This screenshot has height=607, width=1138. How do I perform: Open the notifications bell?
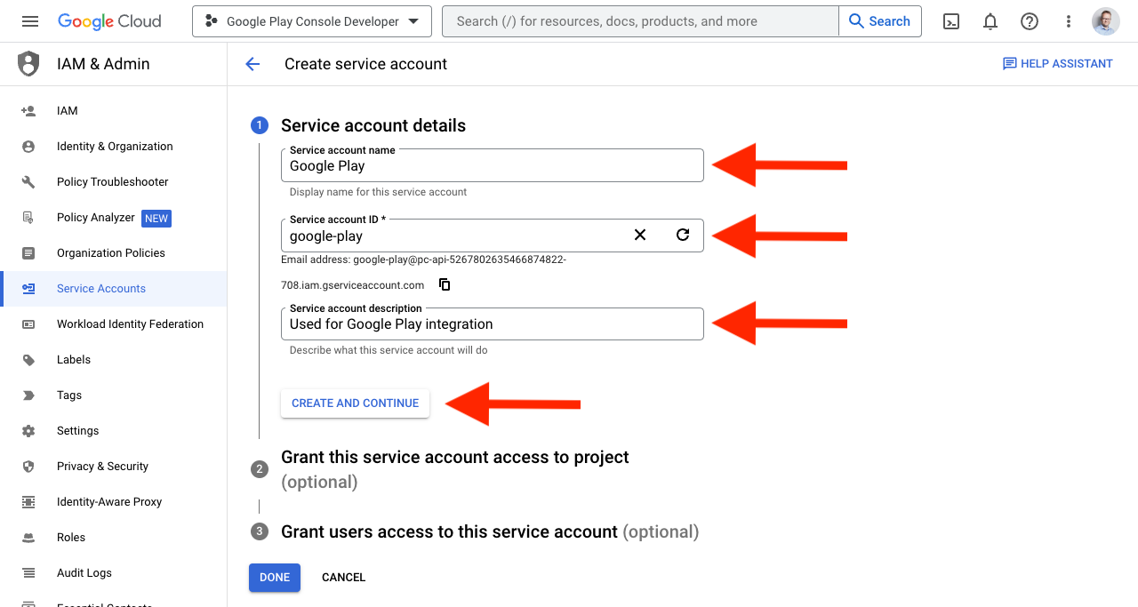tap(990, 20)
